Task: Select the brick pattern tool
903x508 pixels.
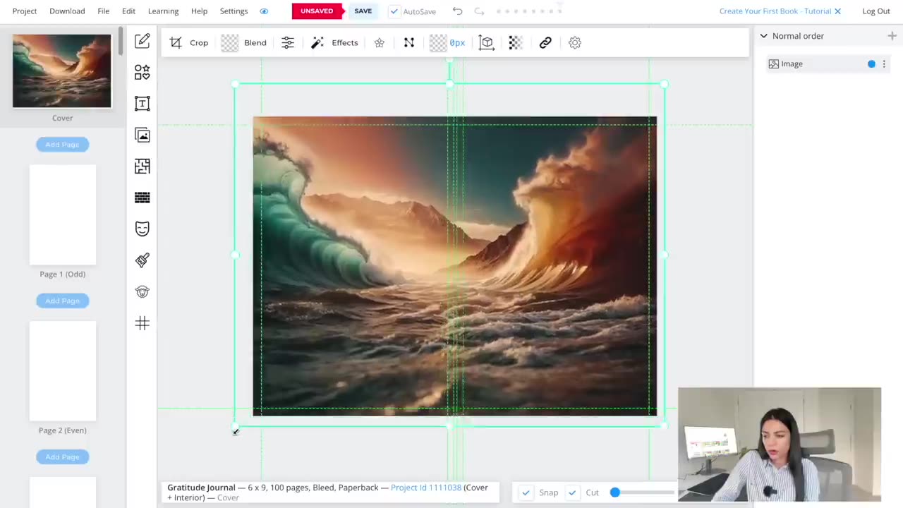Action: click(143, 198)
